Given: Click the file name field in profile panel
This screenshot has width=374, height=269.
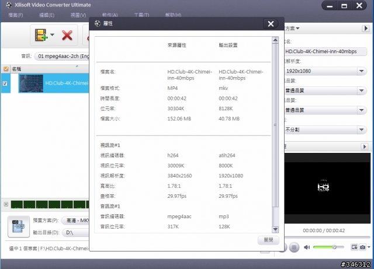Looking at the screenshot, I should pos(327,52).
